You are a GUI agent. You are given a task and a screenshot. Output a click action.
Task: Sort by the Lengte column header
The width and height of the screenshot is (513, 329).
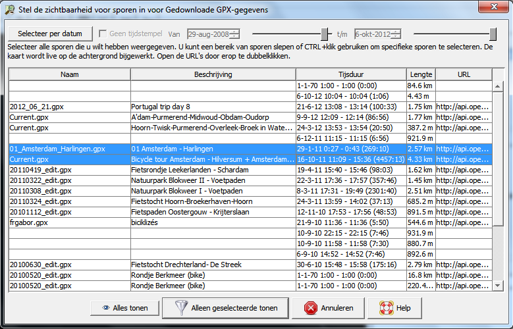pyautogui.click(x=421, y=74)
